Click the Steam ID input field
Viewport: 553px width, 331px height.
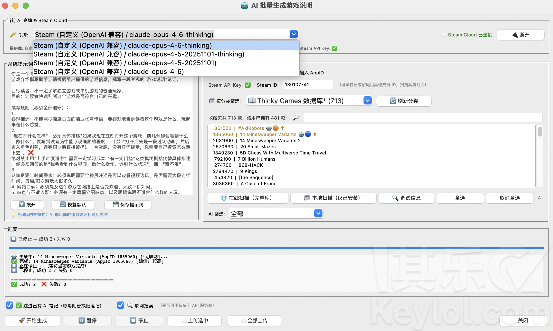(x=308, y=85)
